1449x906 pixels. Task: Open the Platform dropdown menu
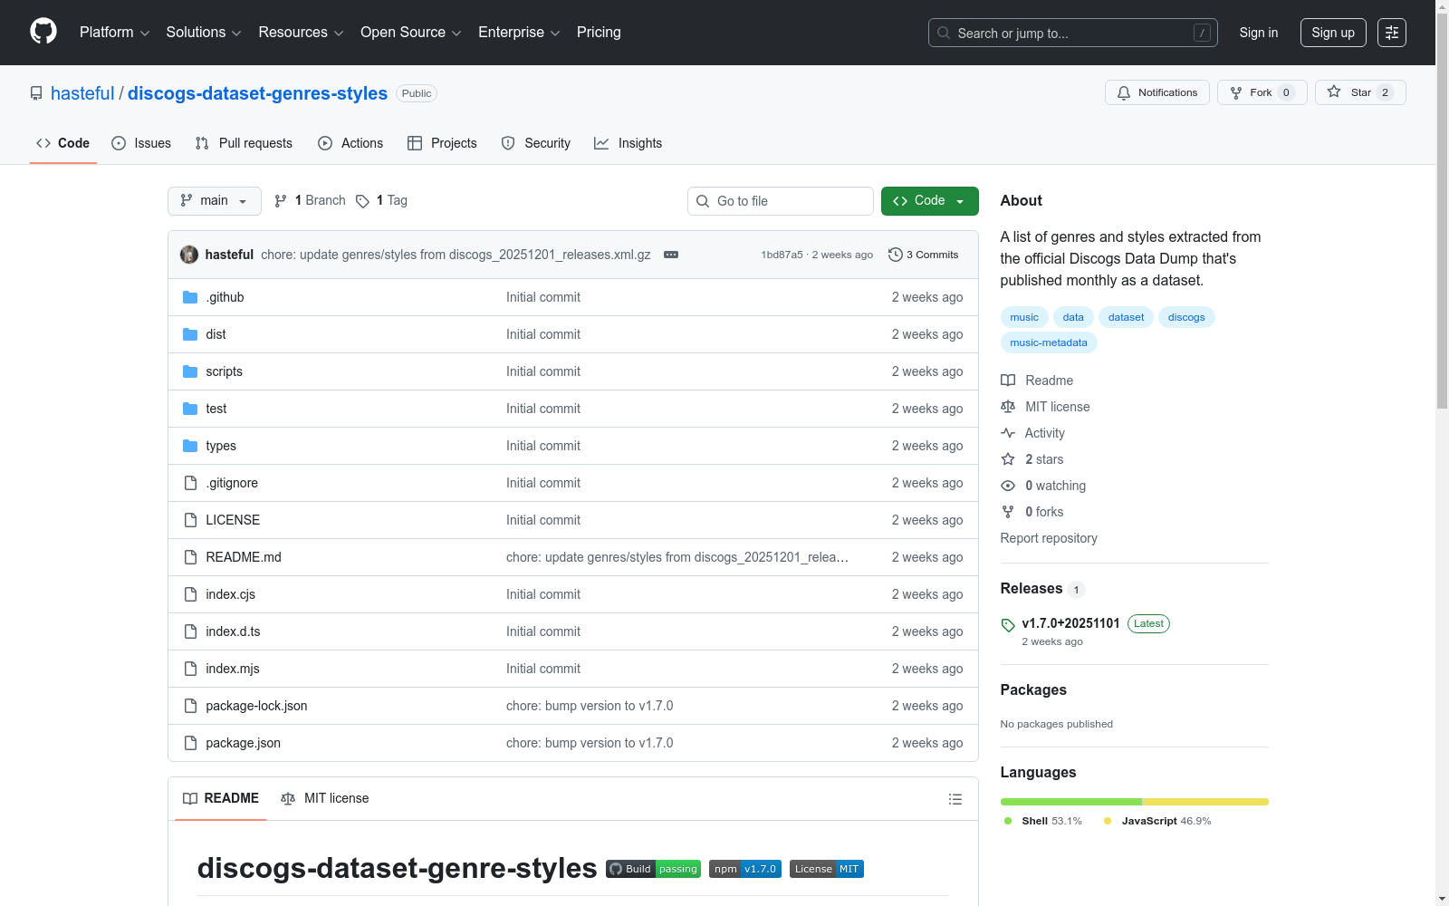click(114, 33)
